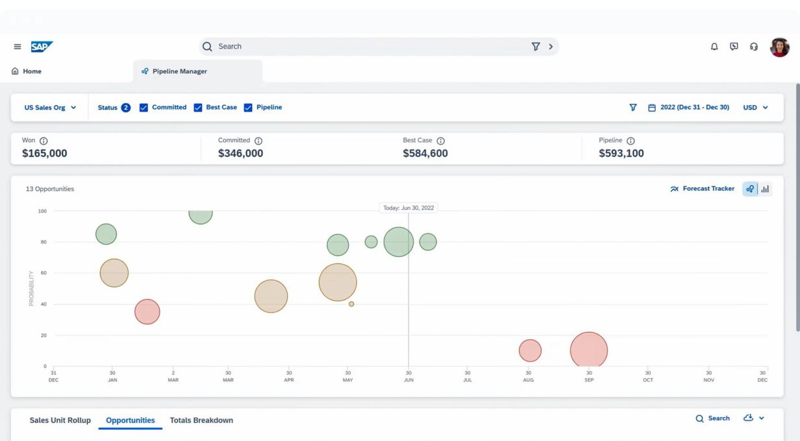Select the 2022 date range picker
Viewport: 800px width, 441px height.
point(688,108)
